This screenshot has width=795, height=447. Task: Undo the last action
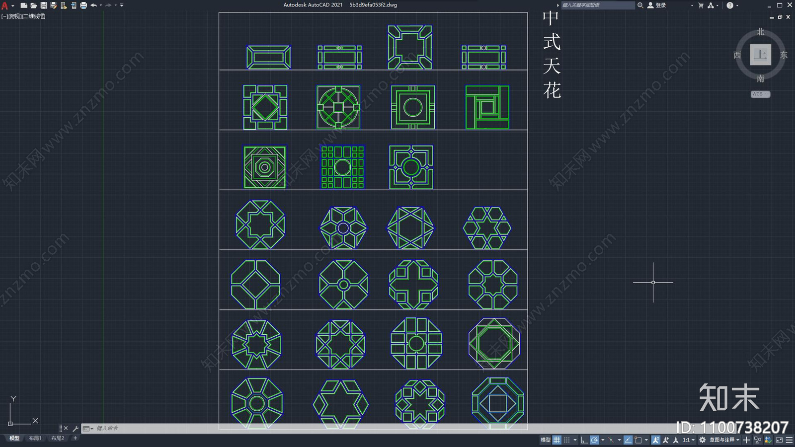(93, 5)
